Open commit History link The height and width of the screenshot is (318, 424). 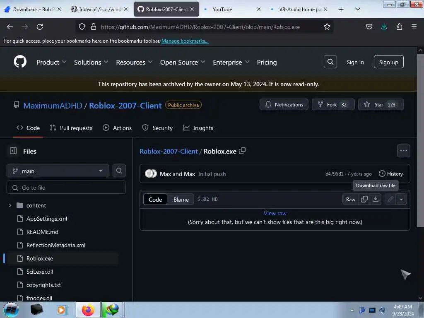click(x=391, y=173)
